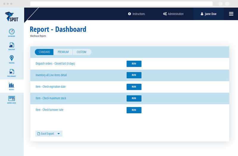Open the Address Book card icon
This screenshot has height=156, width=238.
pos(12,99)
